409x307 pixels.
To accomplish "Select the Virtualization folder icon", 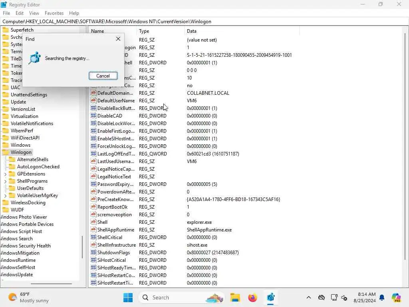I will coord(6,116).
